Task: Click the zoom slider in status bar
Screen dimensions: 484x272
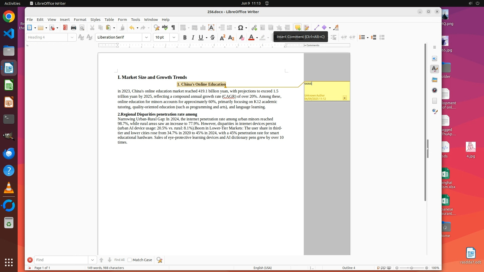Action: tap(412, 268)
